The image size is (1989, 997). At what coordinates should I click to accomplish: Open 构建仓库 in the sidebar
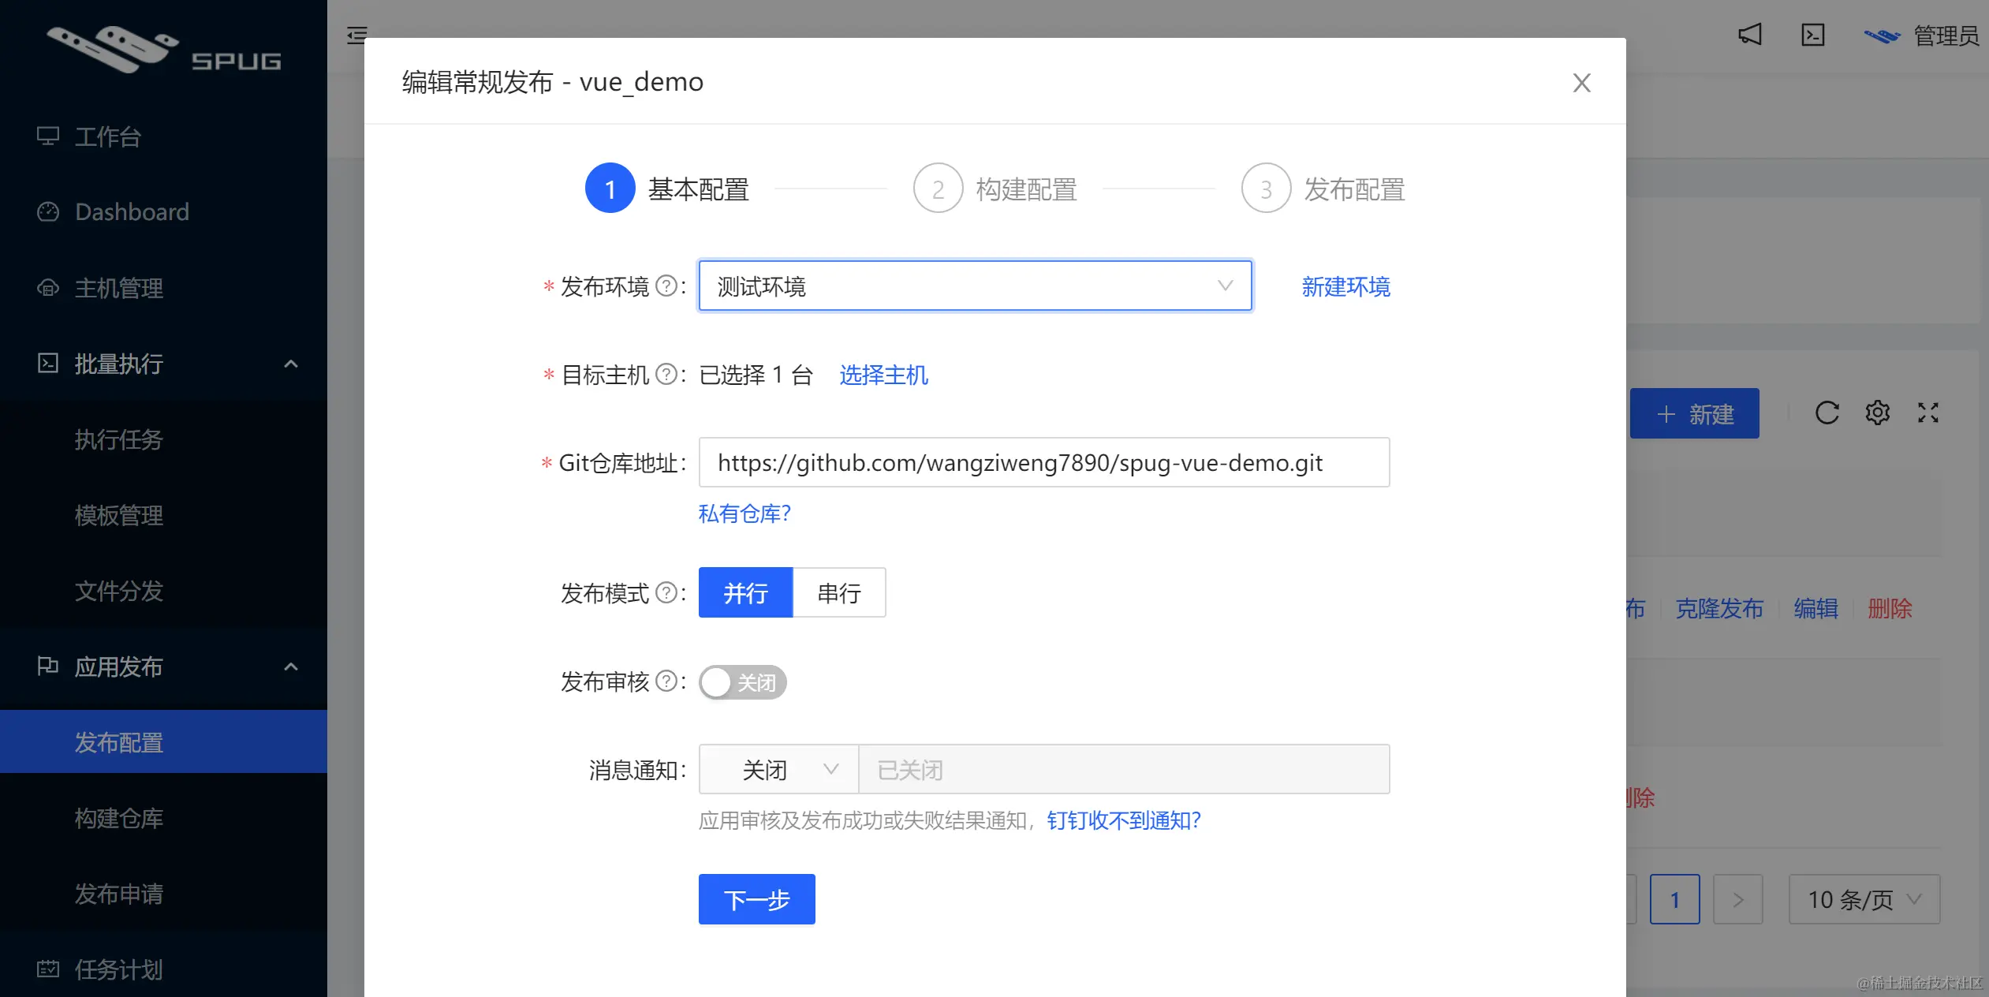pyautogui.click(x=119, y=818)
